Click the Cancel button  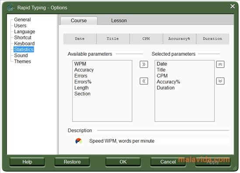click(x=168, y=162)
